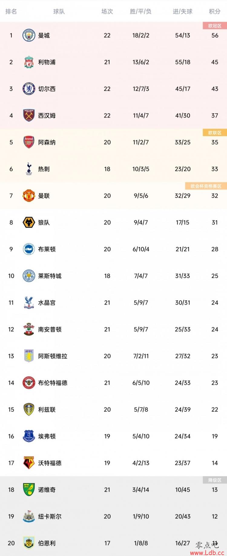The image size is (227, 556).
Task: Click the Arsenal club crest
Action: pyautogui.click(x=29, y=142)
